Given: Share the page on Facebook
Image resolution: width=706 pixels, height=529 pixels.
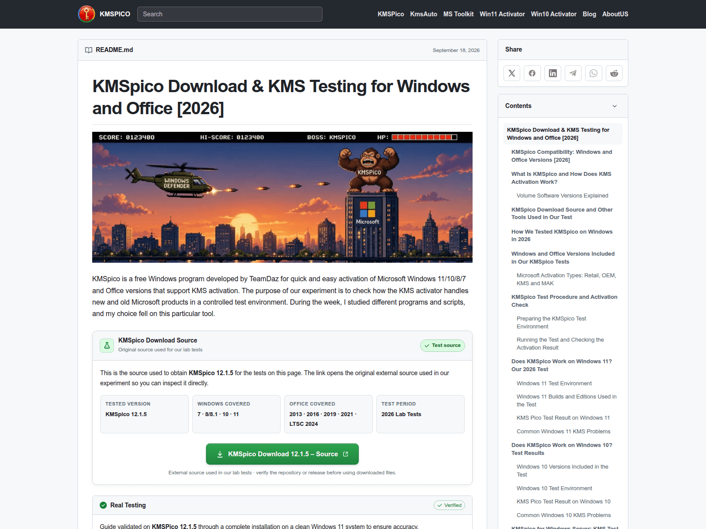Looking at the screenshot, I should tap(532, 73).
